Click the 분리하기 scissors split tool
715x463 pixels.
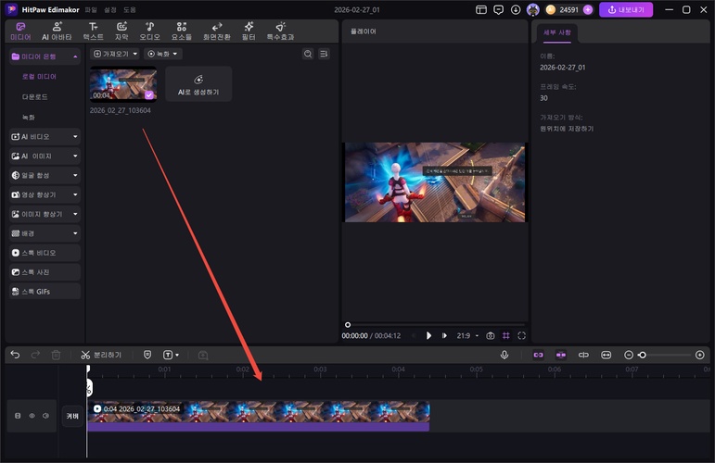tap(100, 355)
